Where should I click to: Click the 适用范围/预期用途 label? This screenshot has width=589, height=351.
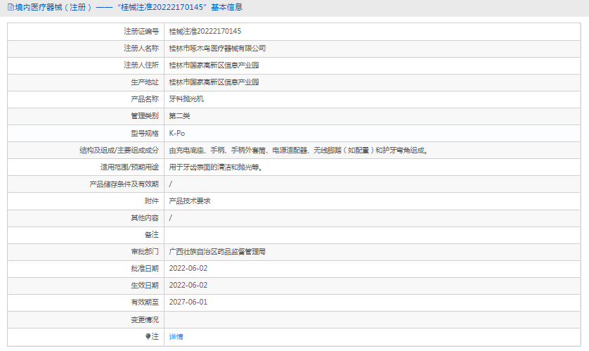129,167
